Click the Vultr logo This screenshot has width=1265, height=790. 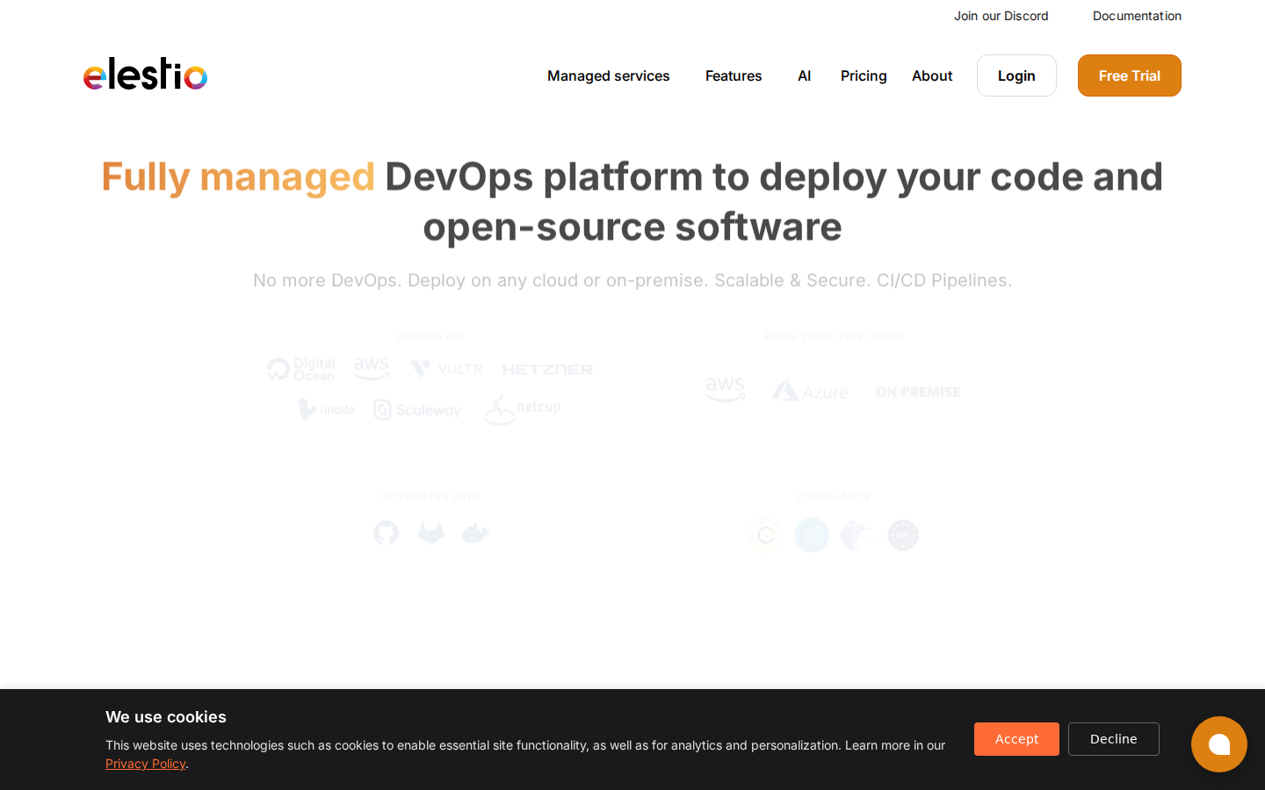(446, 369)
